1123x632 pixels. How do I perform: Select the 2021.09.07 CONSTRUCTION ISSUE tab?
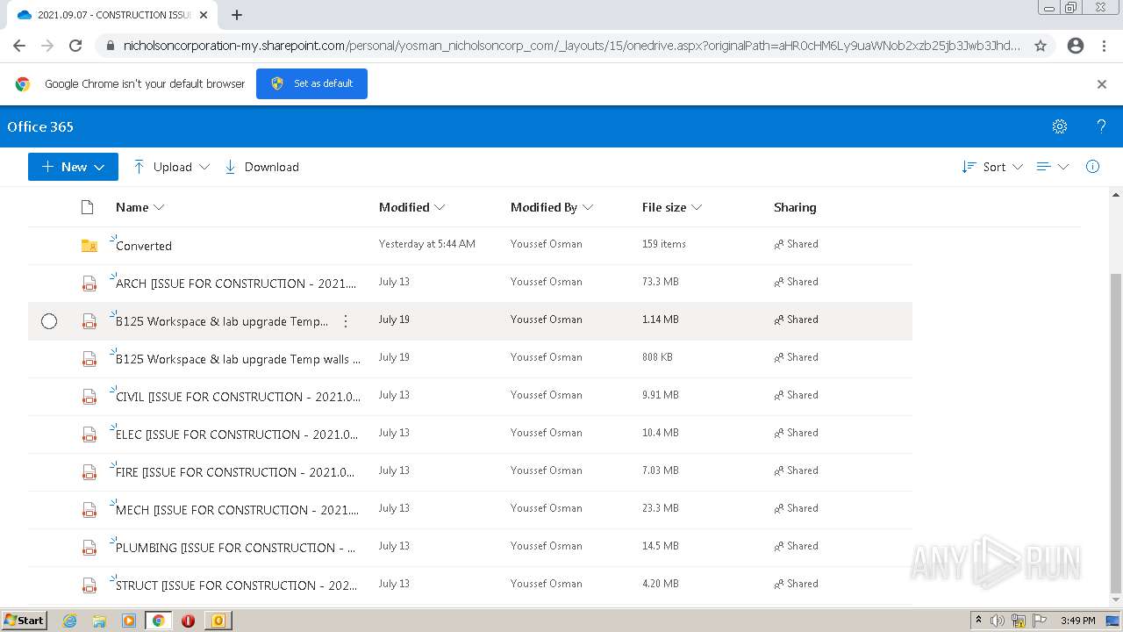coord(111,15)
